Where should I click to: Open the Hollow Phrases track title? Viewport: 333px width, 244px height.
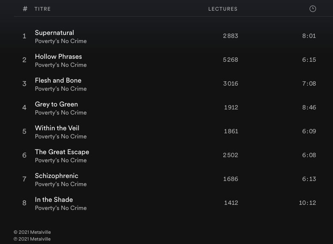coord(58,57)
